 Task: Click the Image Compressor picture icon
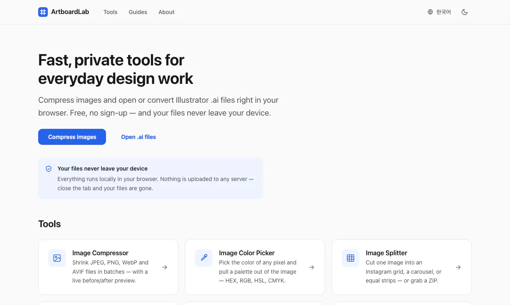[57, 258]
